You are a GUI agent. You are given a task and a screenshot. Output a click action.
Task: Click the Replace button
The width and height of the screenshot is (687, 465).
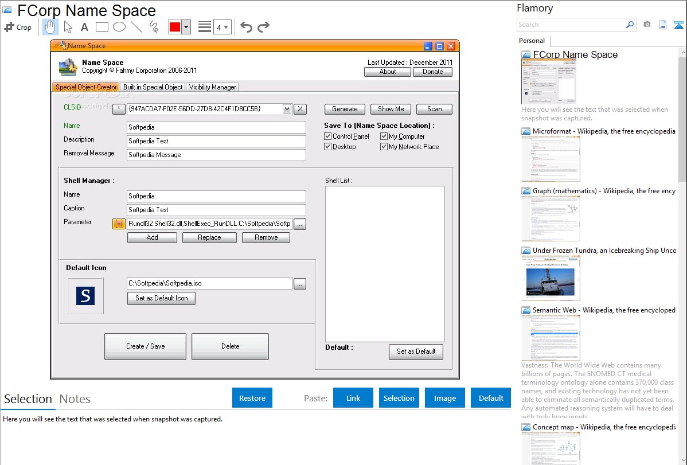pos(209,237)
